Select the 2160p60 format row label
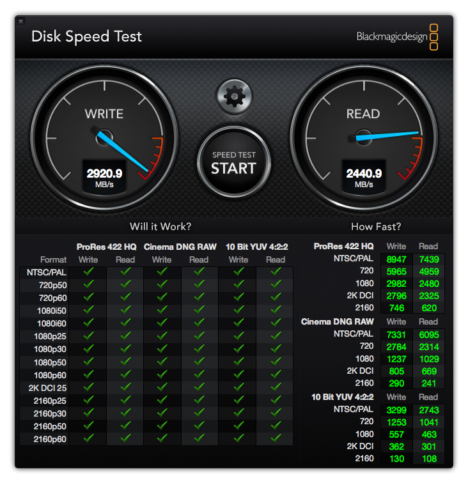468x483 pixels. point(50,440)
